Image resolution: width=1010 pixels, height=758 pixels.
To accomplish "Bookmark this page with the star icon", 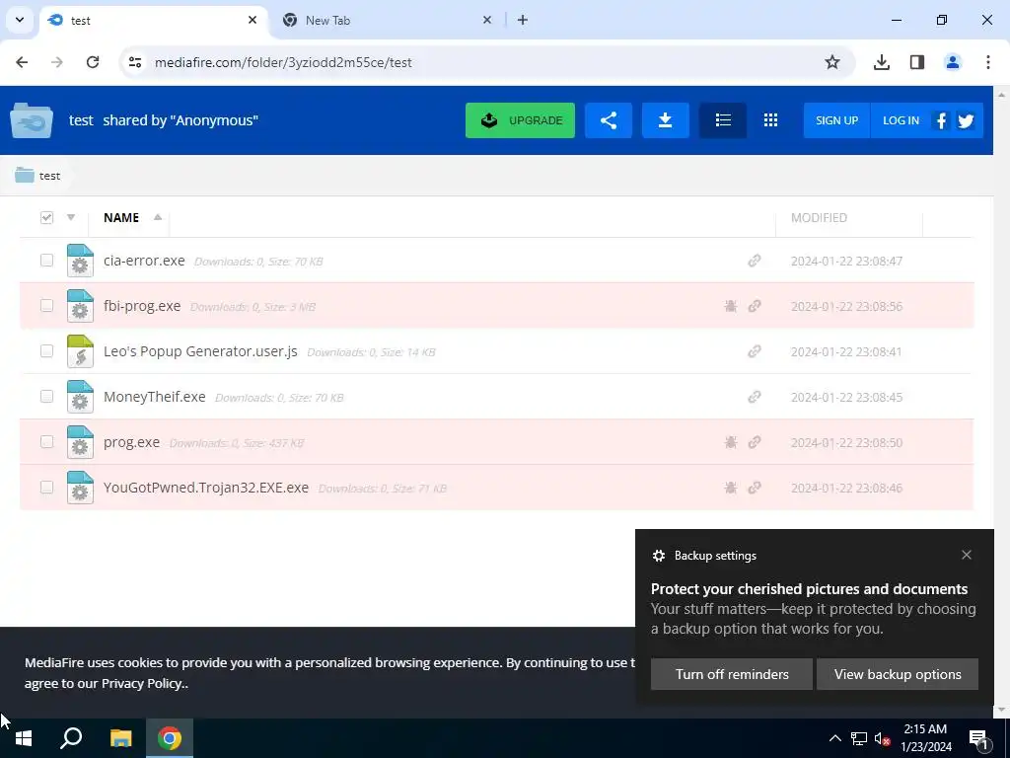I will tap(832, 62).
